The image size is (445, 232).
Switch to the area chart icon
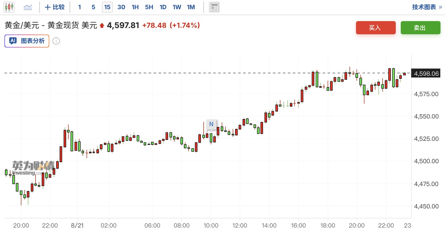pyautogui.click(x=28, y=7)
